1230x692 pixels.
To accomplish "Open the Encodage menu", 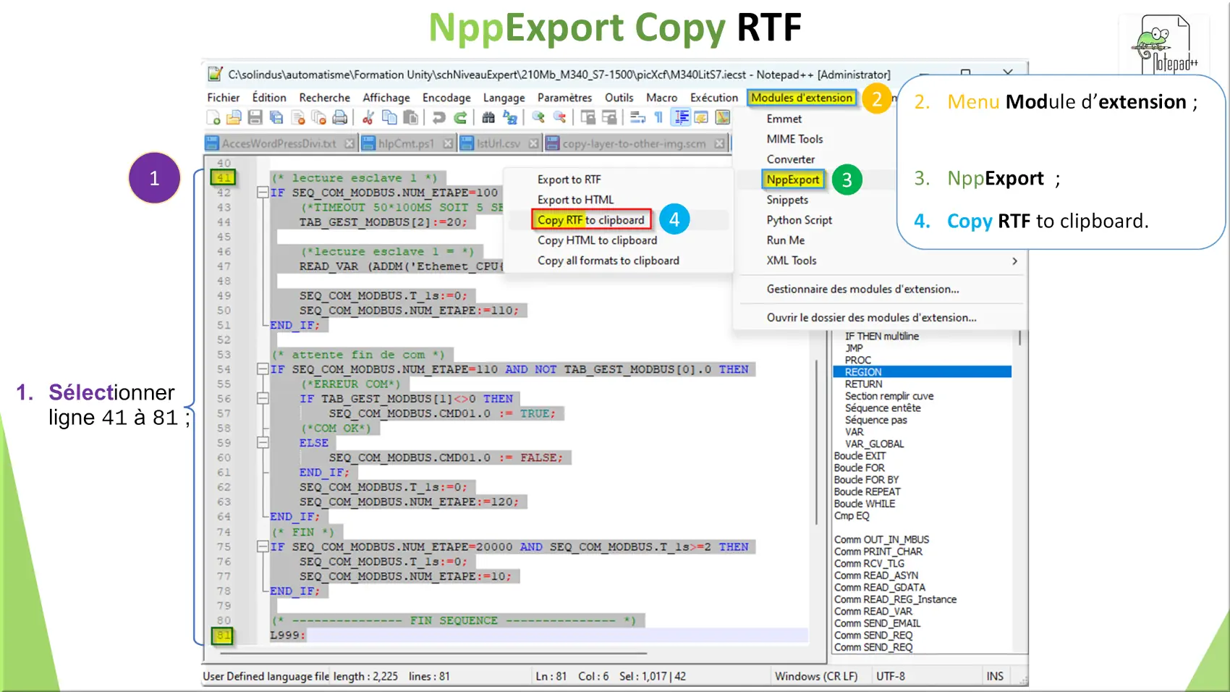I will coord(446,98).
